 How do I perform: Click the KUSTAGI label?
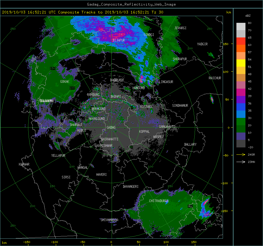click(x=146, y=107)
